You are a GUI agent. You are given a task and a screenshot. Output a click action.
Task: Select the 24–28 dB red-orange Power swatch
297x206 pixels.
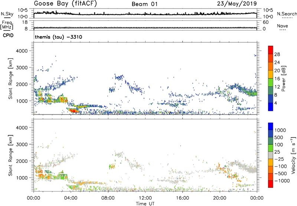point(271,58)
